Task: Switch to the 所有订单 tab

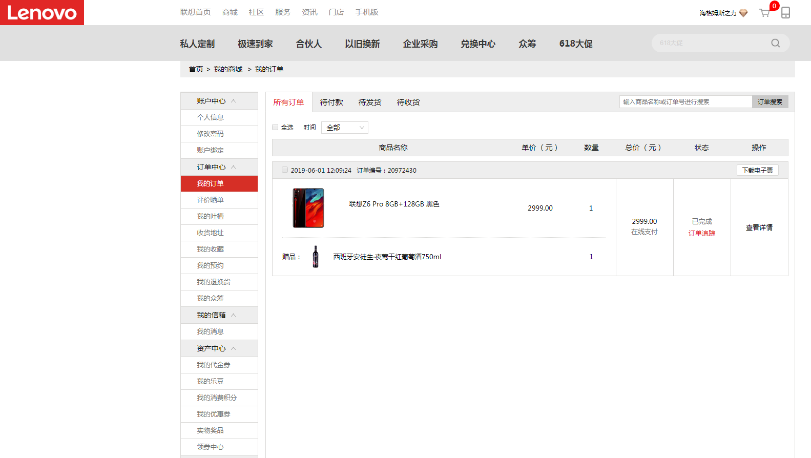Action: point(288,102)
